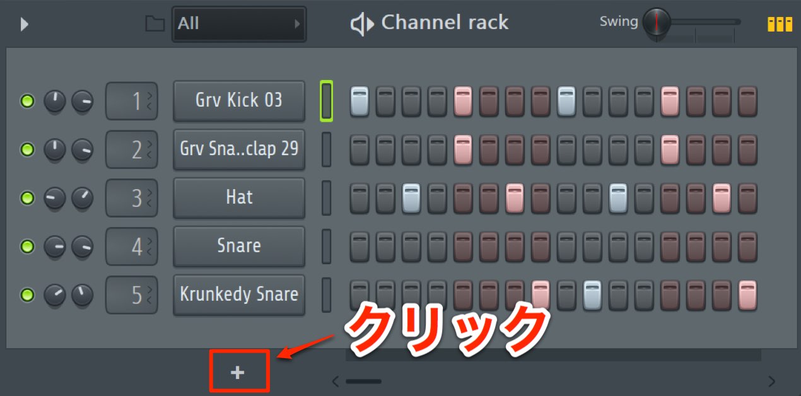801x396 pixels.
Task: Toggle step 5 of Grv Kick 03
Action: (462, 101)
